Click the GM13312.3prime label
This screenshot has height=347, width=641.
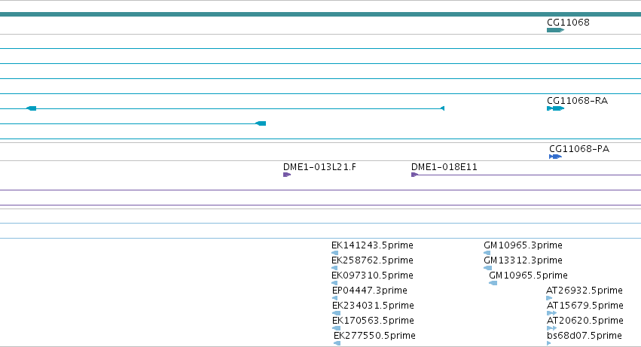pos(523,260)
